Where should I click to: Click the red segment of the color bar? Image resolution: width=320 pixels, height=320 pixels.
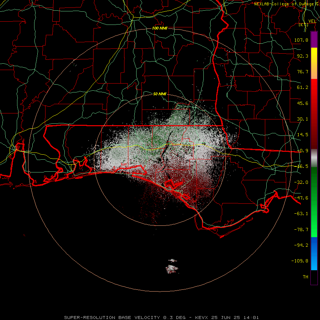tap(314, 114)
